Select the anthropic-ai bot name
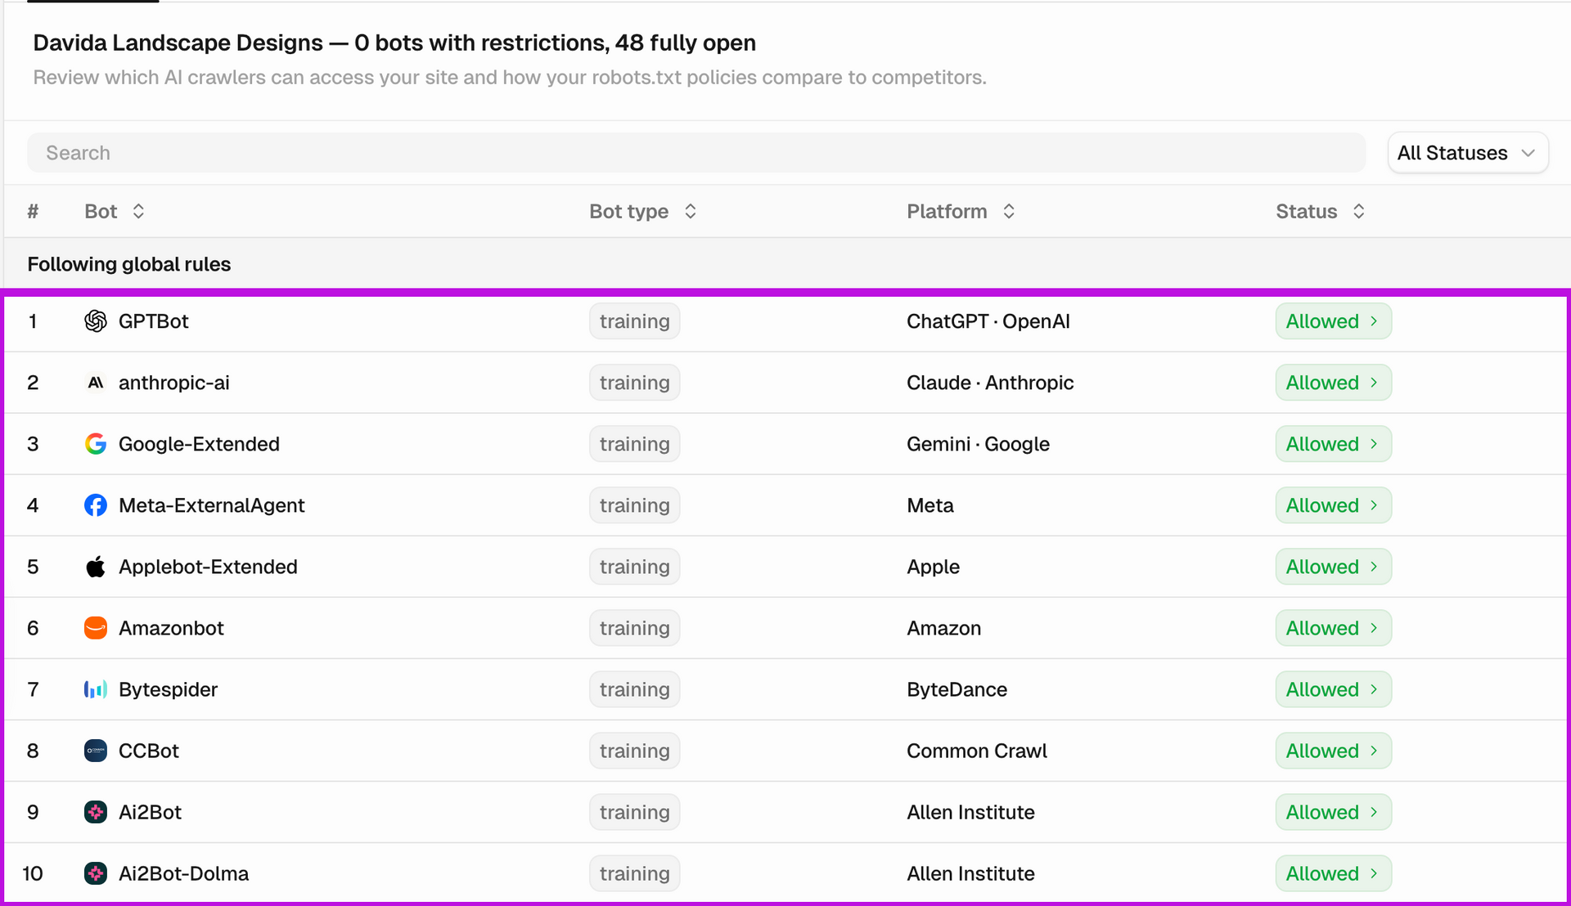This screenshot has width=1571, height=906. coord(174,383)
